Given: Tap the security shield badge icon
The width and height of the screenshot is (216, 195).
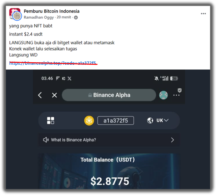Looking at the screenshot, I should [180, 90].
